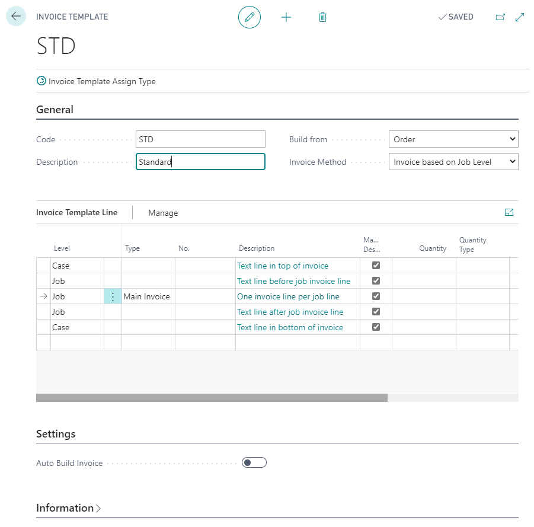
Task: Enable the Auto Build Invoice switch
Action: pos(254,462)
